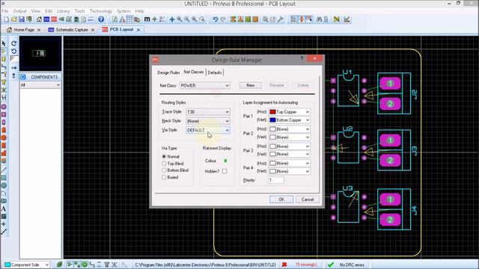Click the New Project toolbar icon
The width and height of the screenshot is (479, 269).
tap(7, 19)
